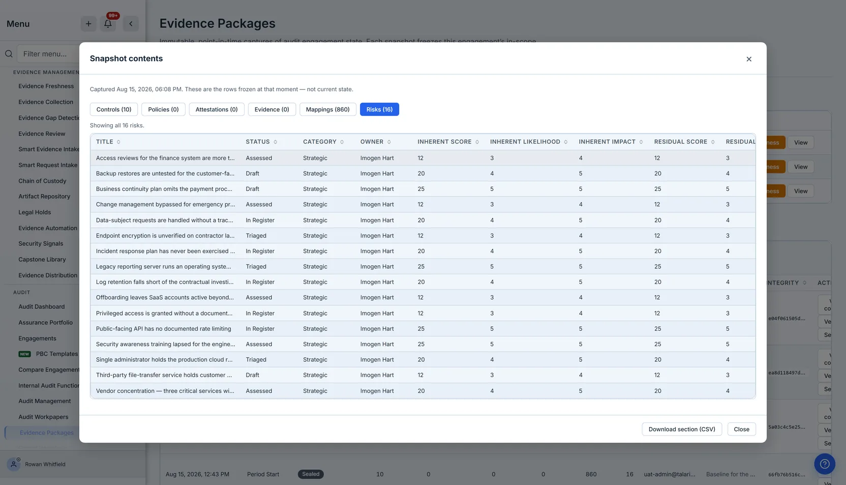Click Sealed status badge in background table
This screenshot has width=846, height=485.
tap(311, 474)
